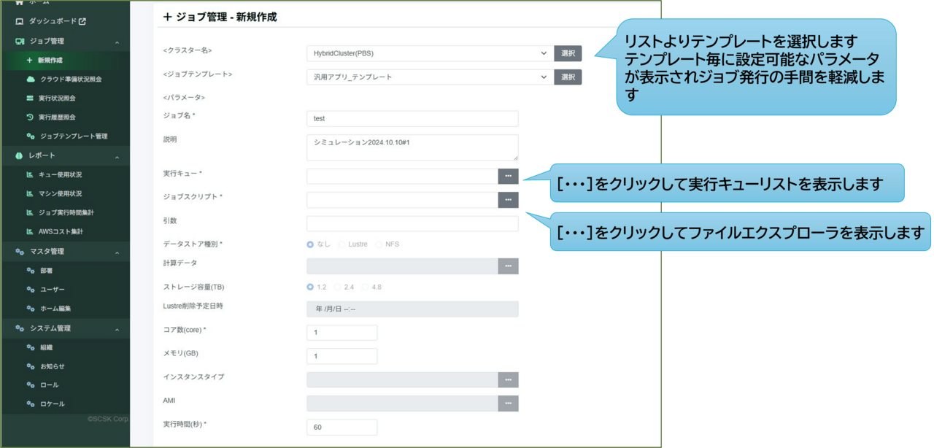The width and height of the screenshot is (934, 448).
Task: Open クラウド準備状況照会 cloud icon item
Action: [x=69, y=79]
